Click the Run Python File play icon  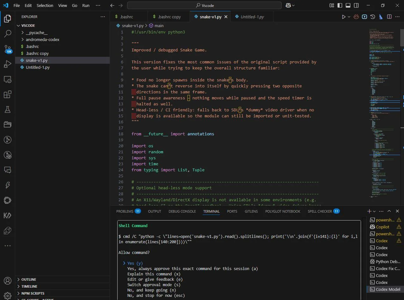tap(344, 17)
